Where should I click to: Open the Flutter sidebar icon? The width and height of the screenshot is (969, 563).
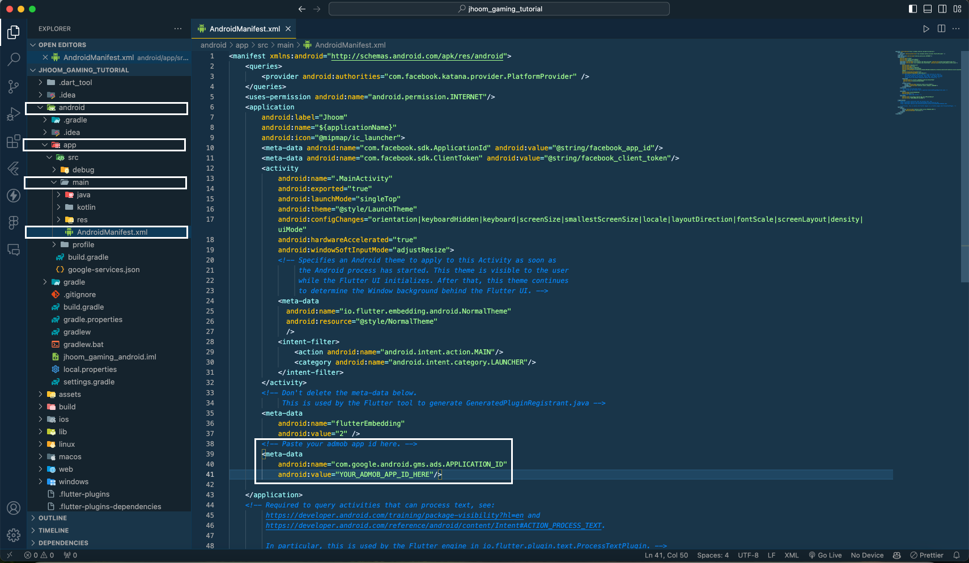[14, 168]
